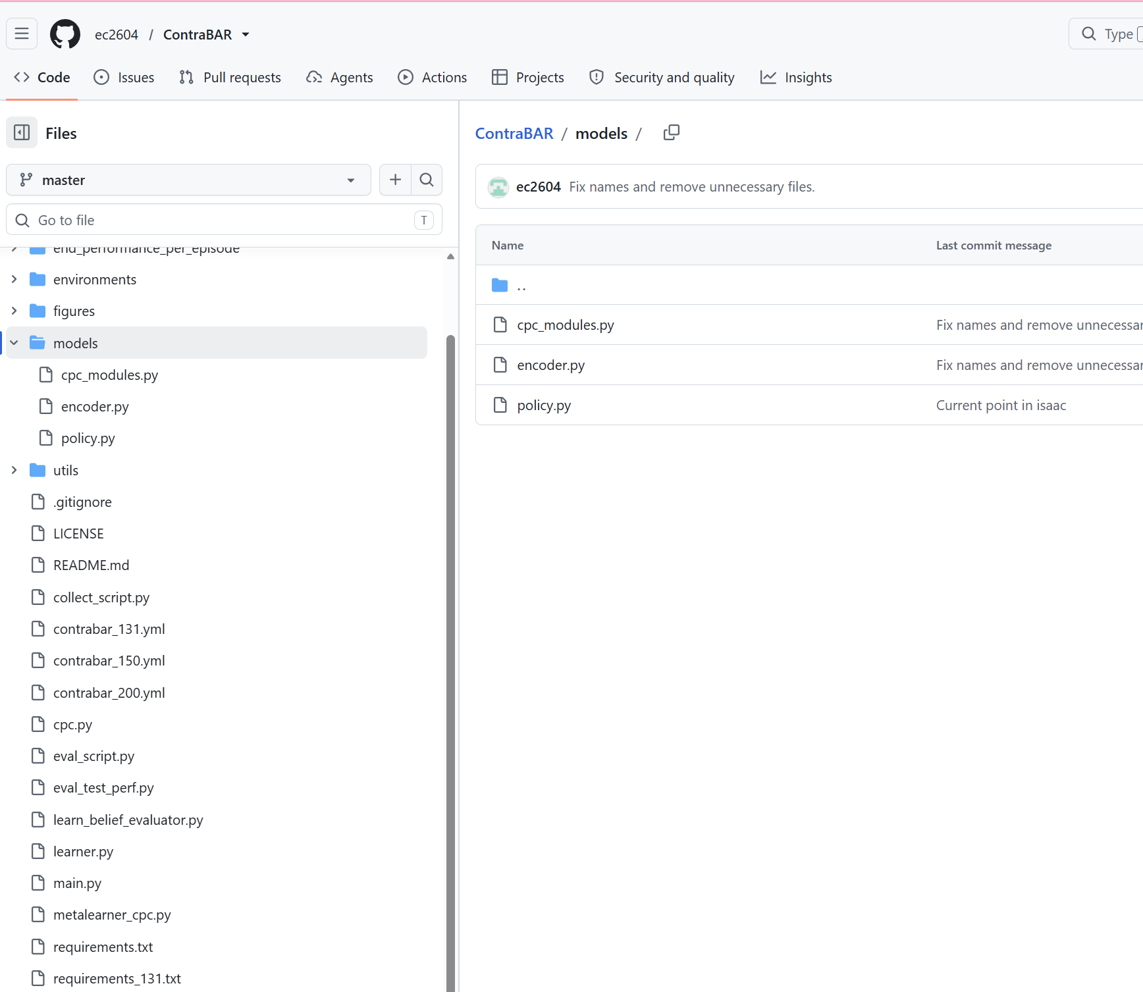Open contrabar_150.yml in the file tree
This screenshot has height=992, width=1143.
[109, 660]
